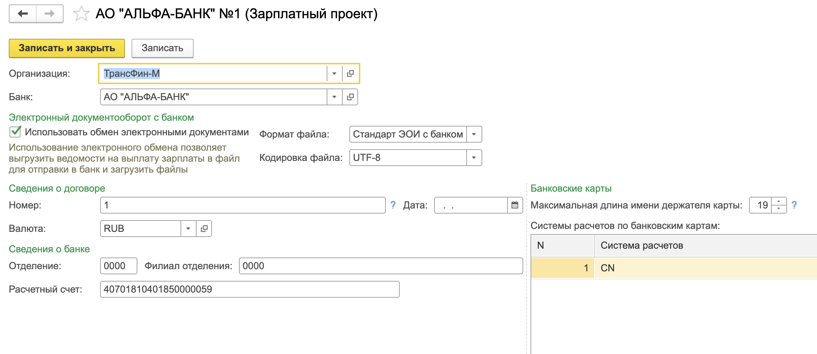The width and height of the screenshot is (817, 354).
Task: Decrease the cardholder name length value
Action: [779, 209]
